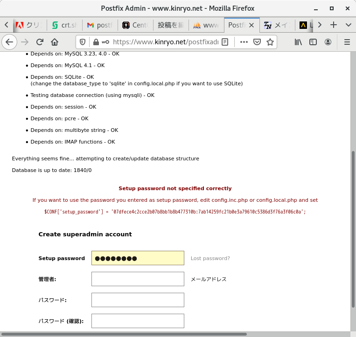Switch to the TN メイ tab
Image resolution: width=356 pixels, height=337 pixels.
click(x=277, y=25)
